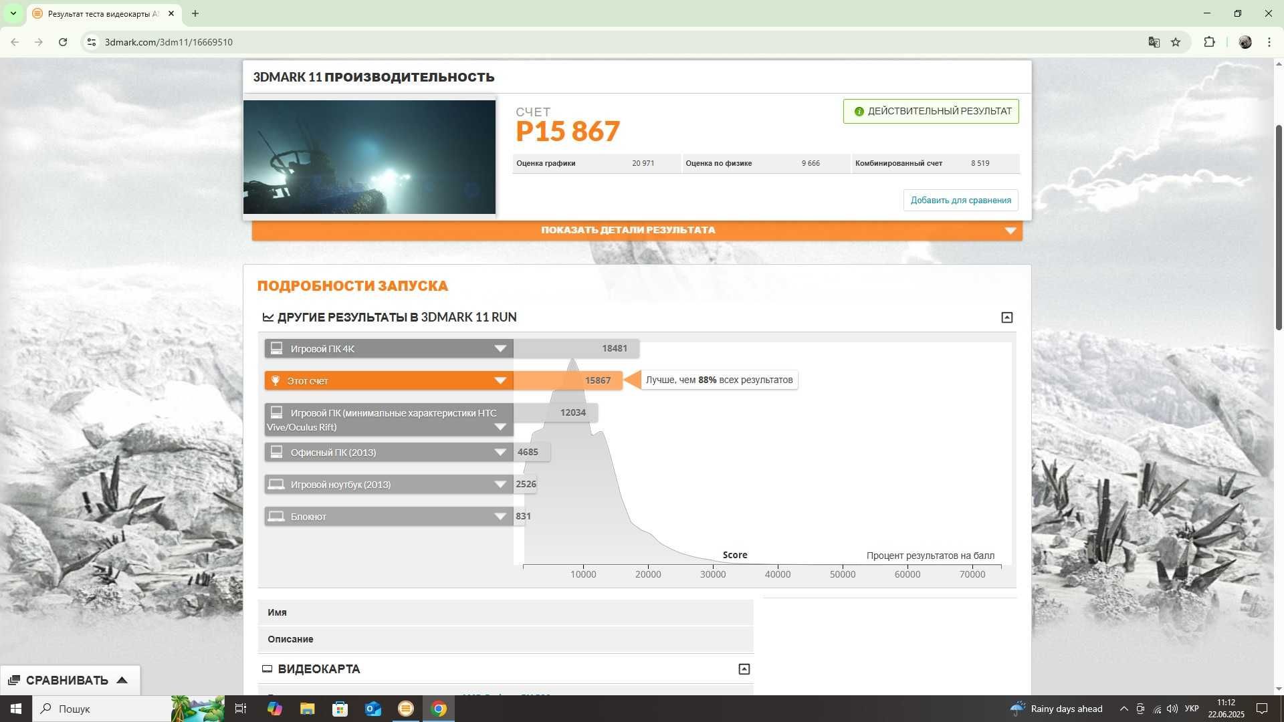Expand Игровой ПК 4K dropdown arrow
The width and height of the screenshot is (1284, 722).
[x=500, y=349]
